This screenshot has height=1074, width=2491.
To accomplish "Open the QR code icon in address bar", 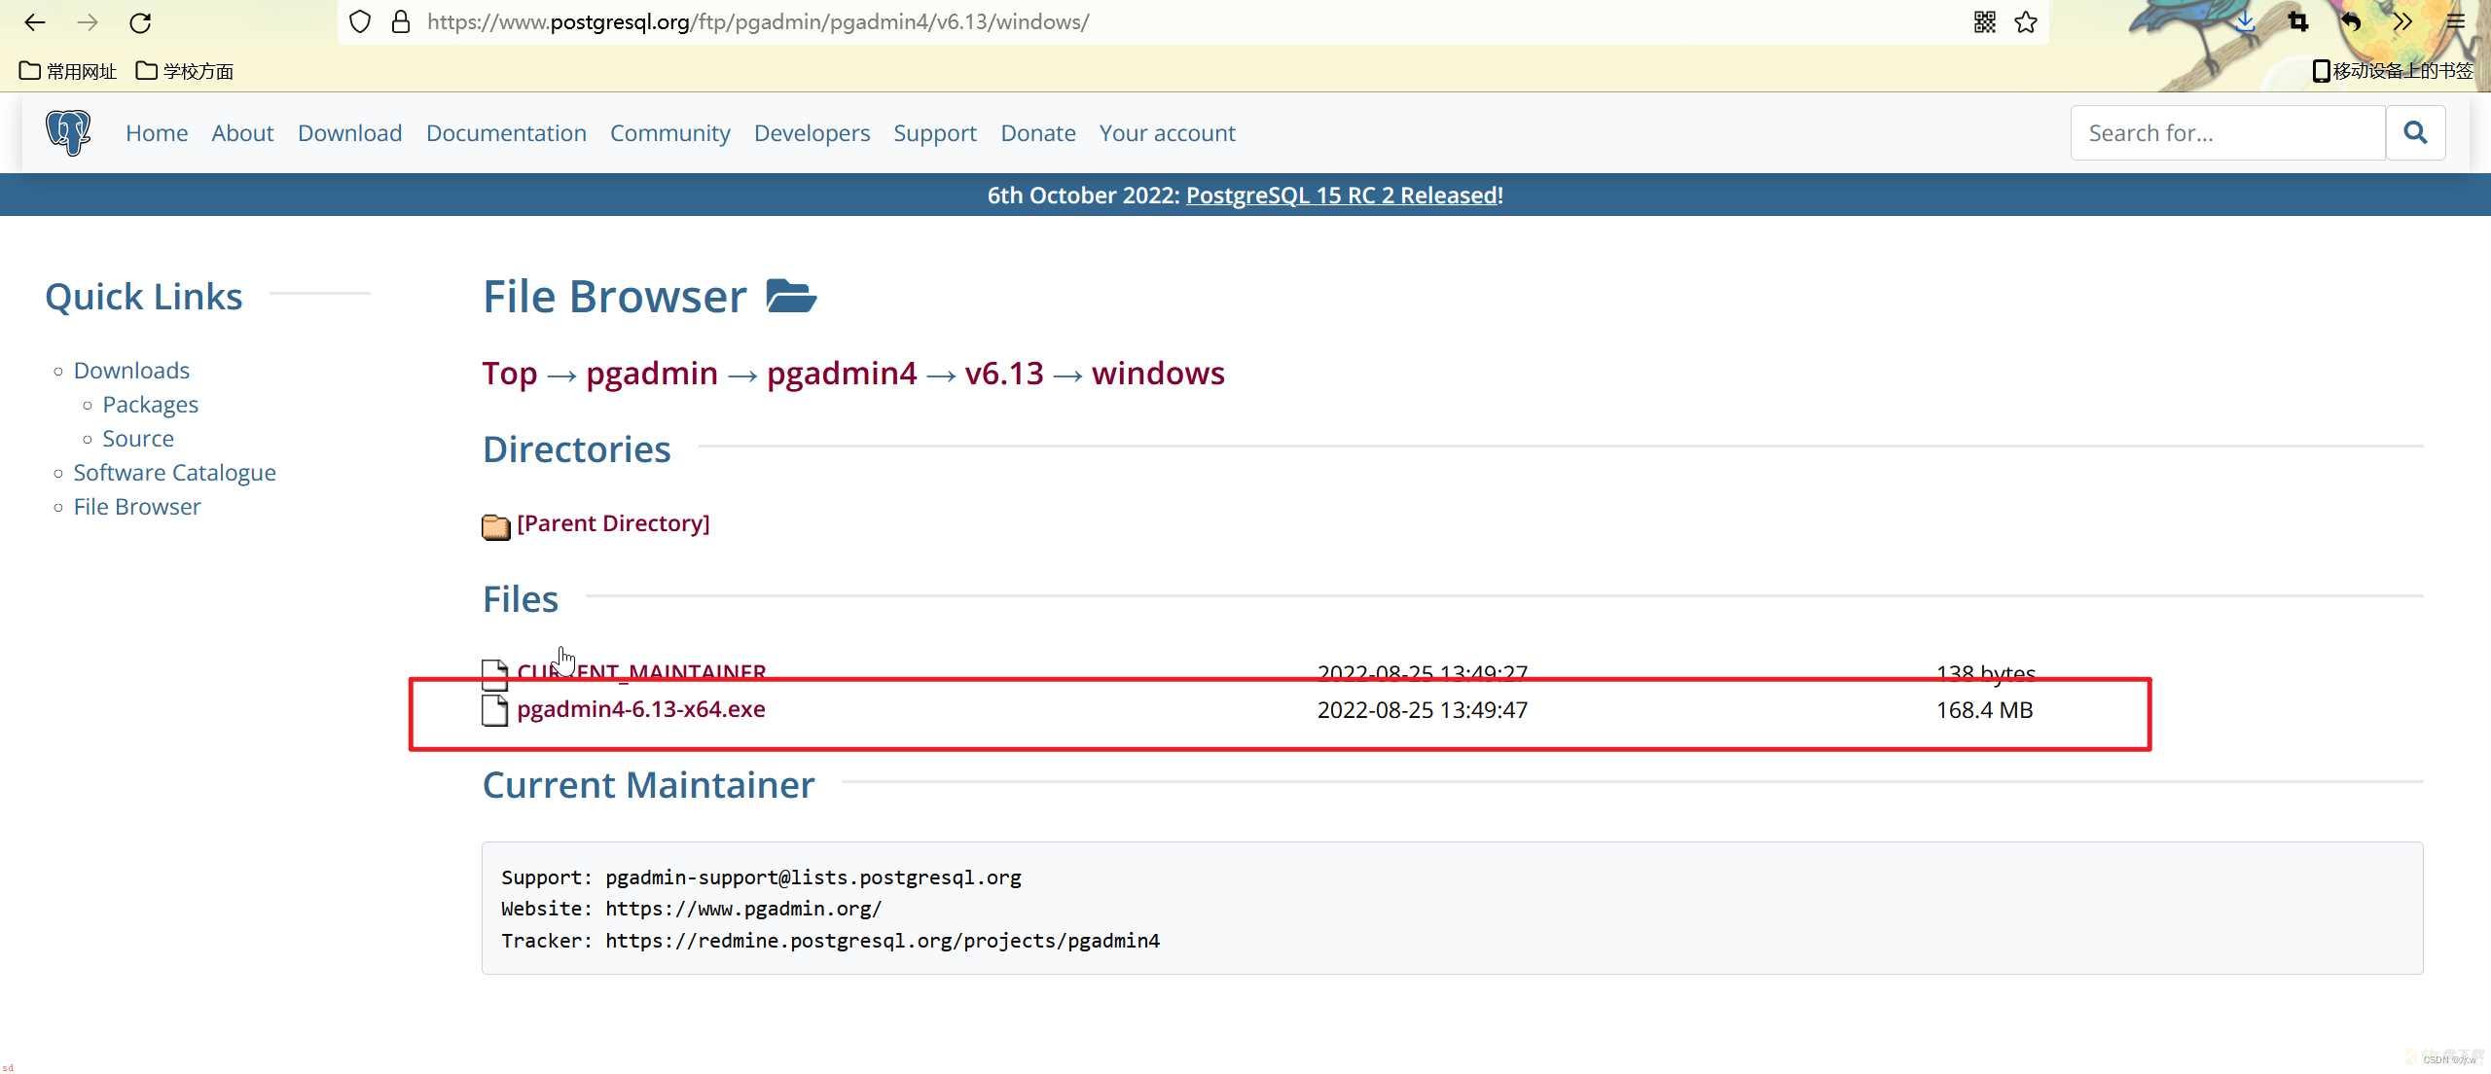I will click(1985, 22).
